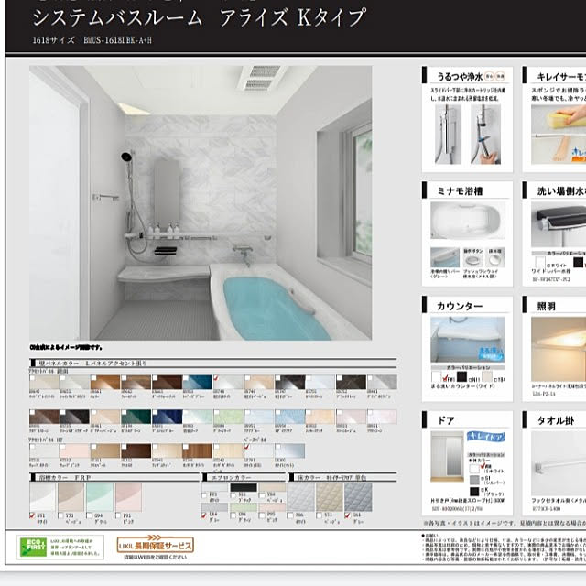Select the black counter color swatch
This screenshot has height=586, width=586.
[461, 376]
